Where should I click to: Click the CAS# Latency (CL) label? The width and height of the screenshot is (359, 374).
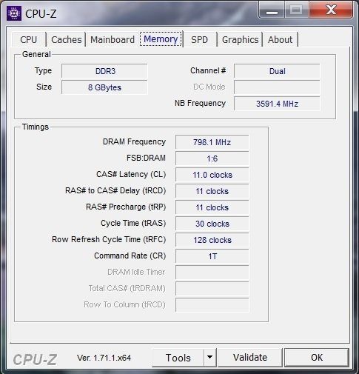[131, 174]
